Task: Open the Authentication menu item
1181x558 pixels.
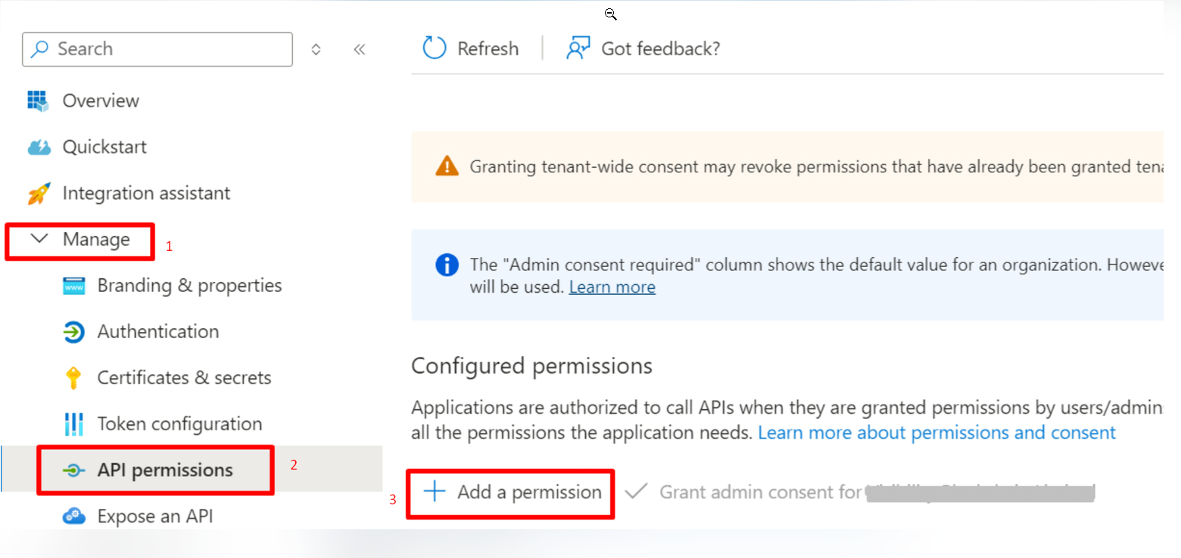Action: pos(157,332)
